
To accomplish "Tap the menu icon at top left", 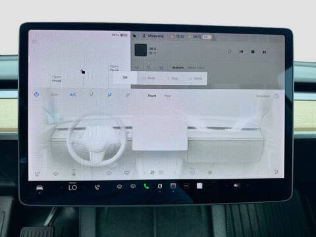I will 34,41.
